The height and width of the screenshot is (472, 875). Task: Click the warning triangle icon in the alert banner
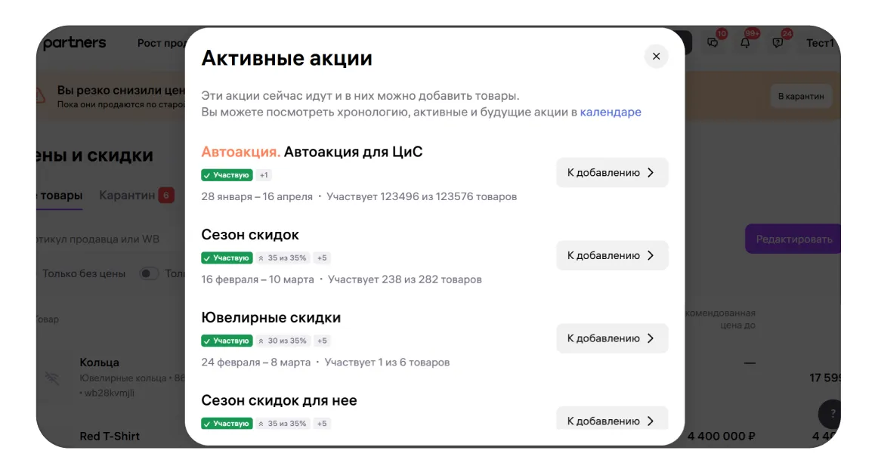(39, 95)
